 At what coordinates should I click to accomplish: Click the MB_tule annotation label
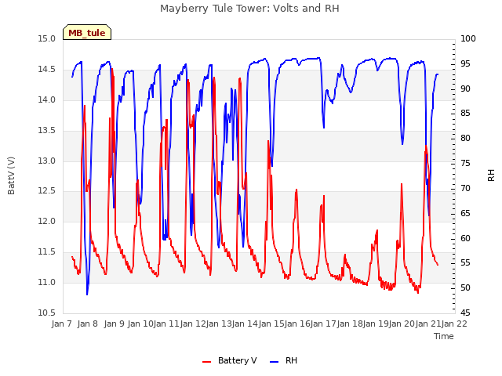[x=87, y=32]
